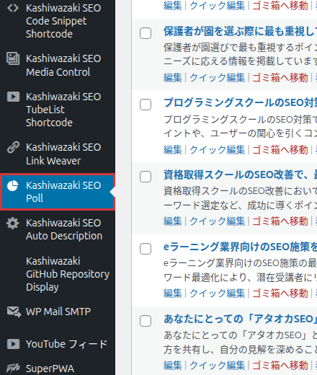
Task: Open Kashiwazaki SEO Link Weaver menu
Action: coord(58,154)
